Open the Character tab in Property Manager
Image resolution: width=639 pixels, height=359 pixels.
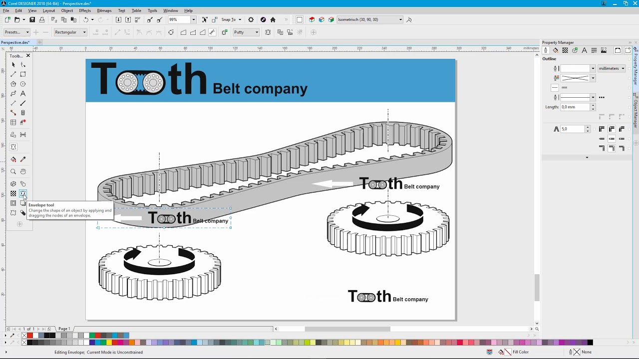[x=585, y=50]
